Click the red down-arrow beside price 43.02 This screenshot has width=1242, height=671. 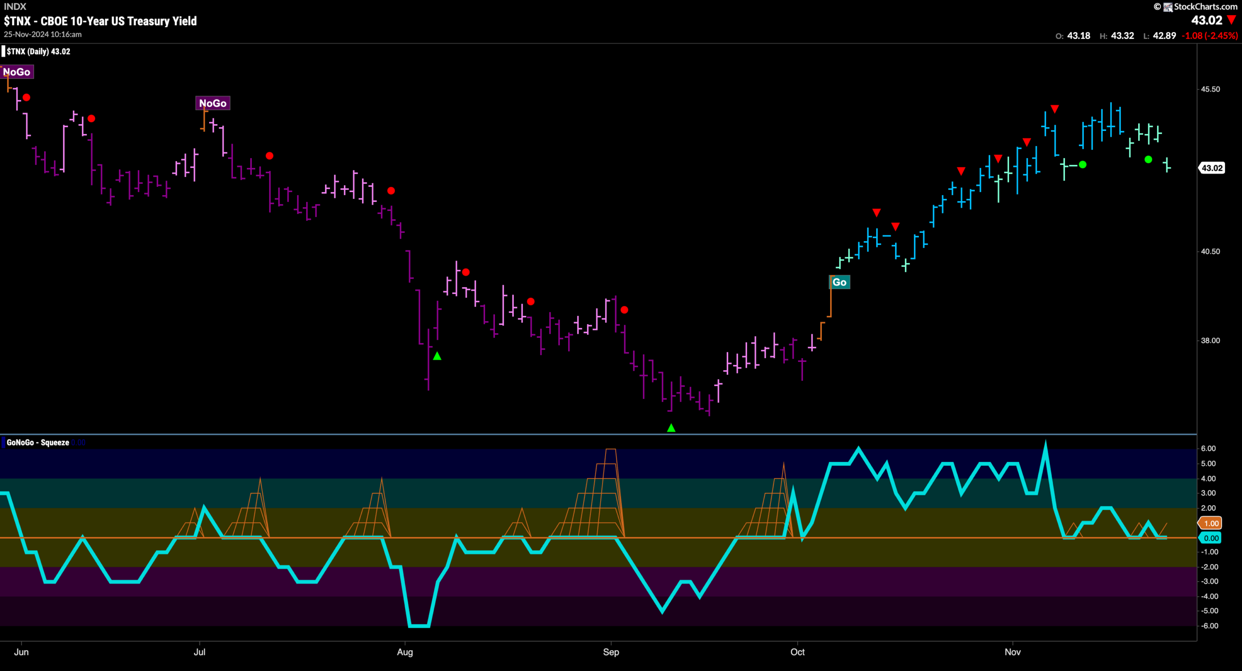pos(1231,20)
